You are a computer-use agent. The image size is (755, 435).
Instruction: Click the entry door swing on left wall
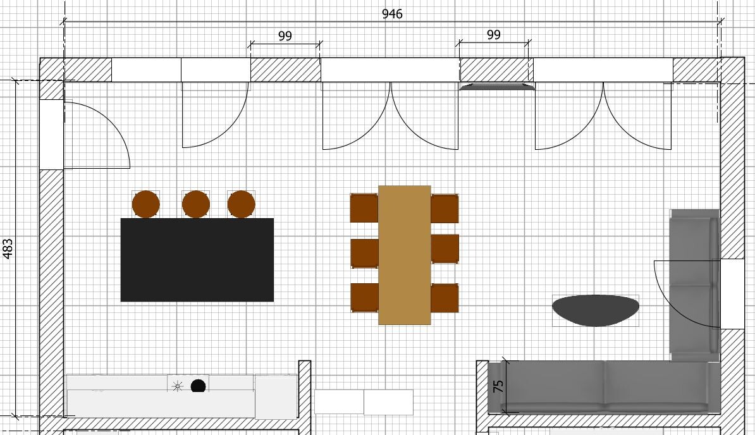(x=95, y=136)
